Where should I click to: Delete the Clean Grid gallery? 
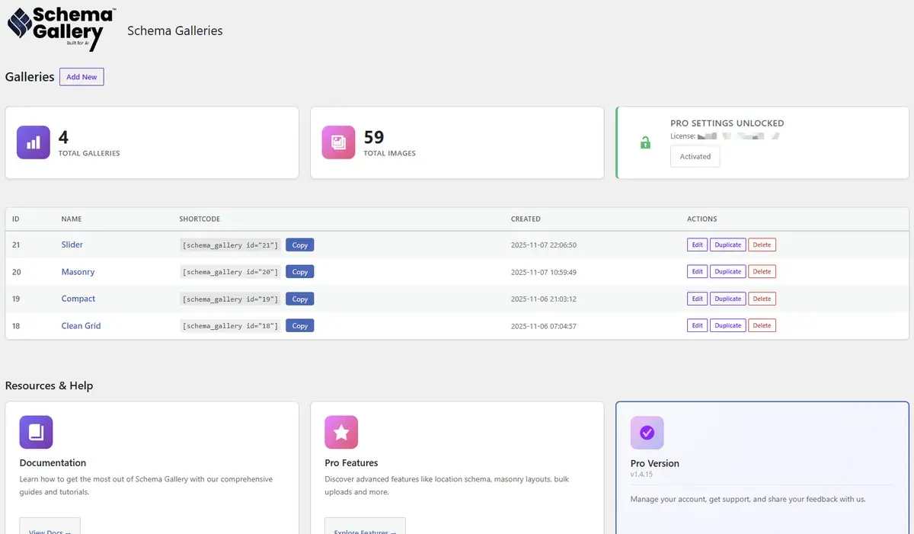coord(762,325)
